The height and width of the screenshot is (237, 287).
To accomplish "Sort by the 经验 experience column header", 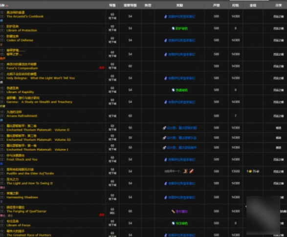I will click(x=235, y=5).
